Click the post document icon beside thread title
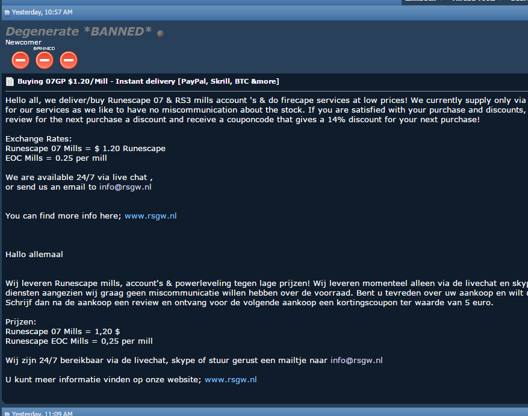 pos(10,81)
